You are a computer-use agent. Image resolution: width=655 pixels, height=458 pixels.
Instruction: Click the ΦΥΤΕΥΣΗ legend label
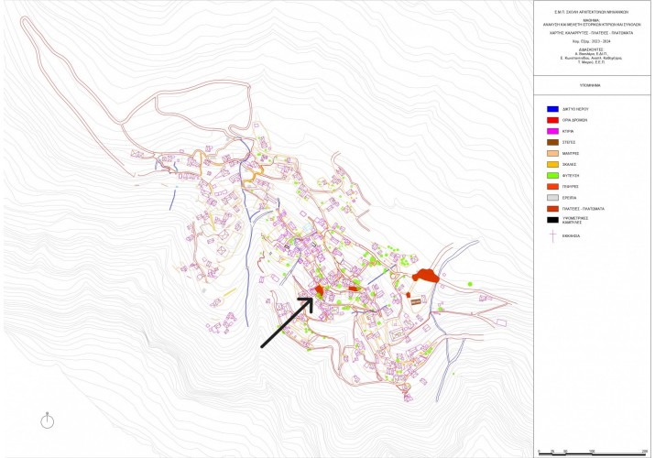tap(570, 176)
